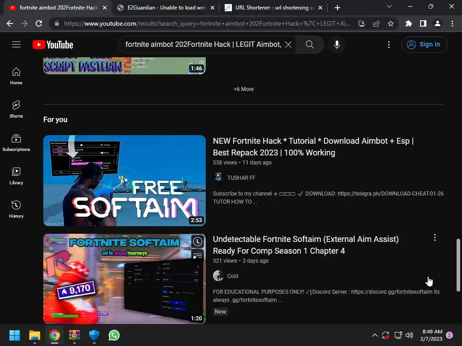Switch to E2Guardian tab
This screenshot has height=346, width=462.
tap(166, 8)
